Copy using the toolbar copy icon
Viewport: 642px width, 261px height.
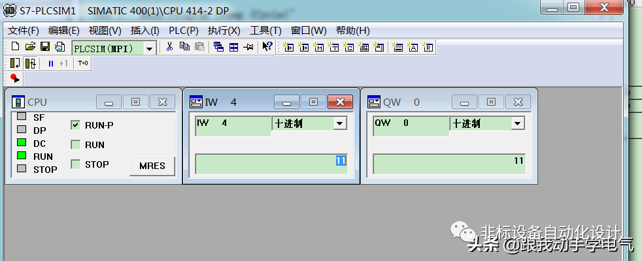(x=184, y=46)
